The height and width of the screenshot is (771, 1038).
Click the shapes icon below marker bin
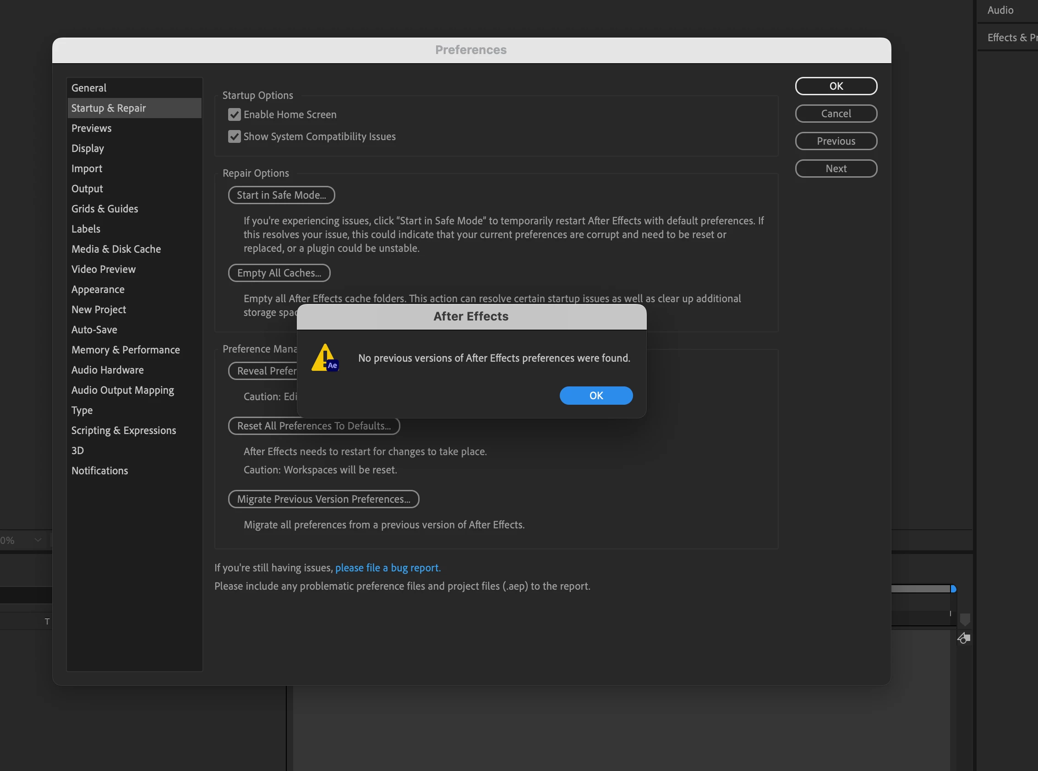(964, 638)
